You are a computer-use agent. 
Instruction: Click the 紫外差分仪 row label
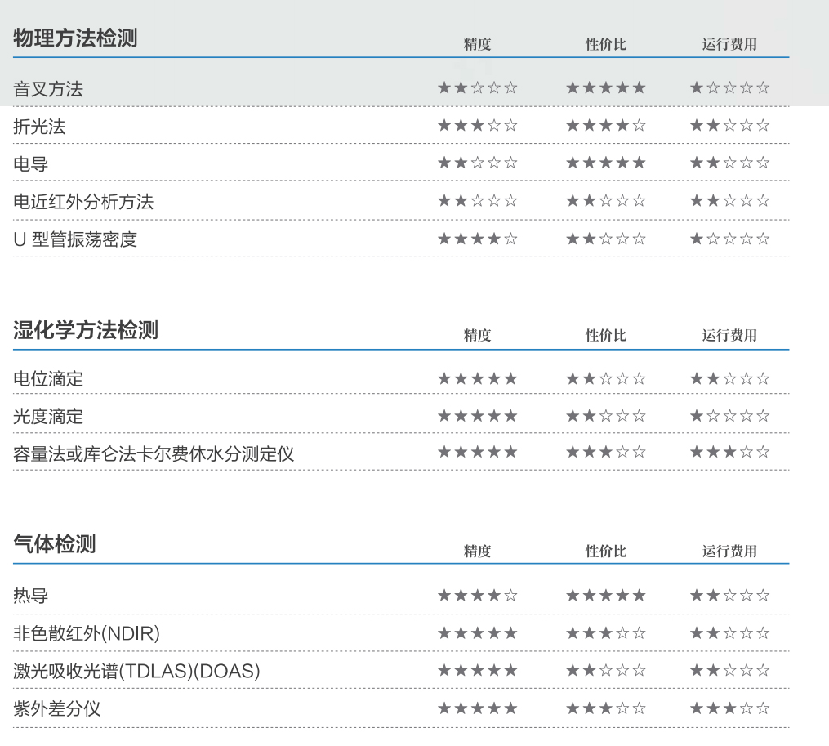click(x=57, y=708)
